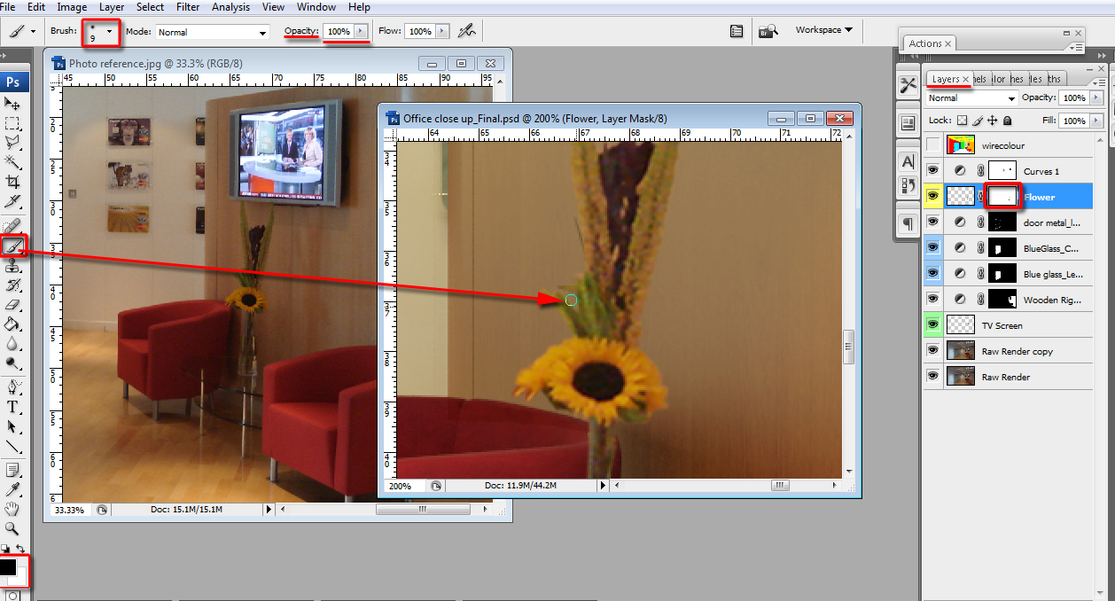Open the layer blend mode dropdown
The image size is (1115, 601).
[x=971, y=98]
